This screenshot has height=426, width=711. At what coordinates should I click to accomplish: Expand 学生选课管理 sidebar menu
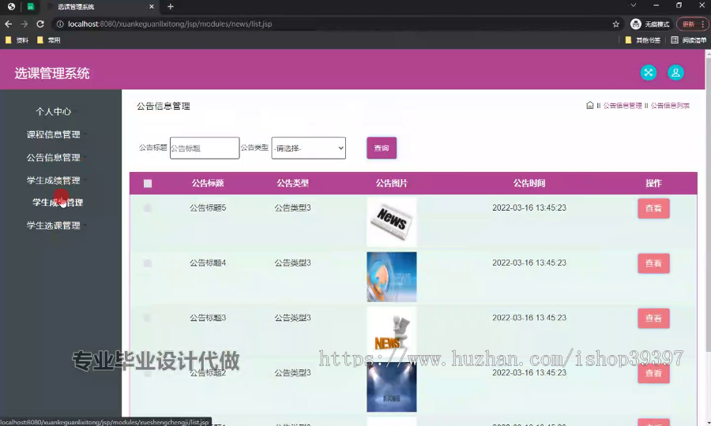coord(54,226)
